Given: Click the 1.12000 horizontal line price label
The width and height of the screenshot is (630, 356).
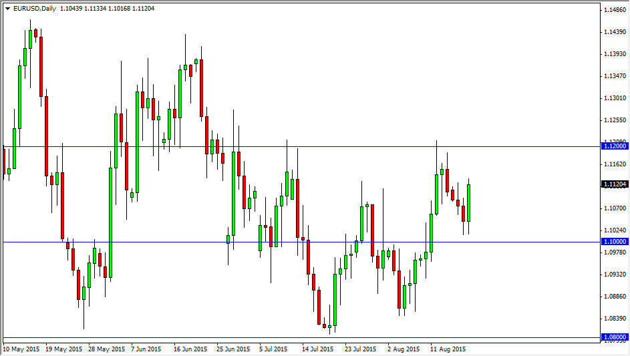Looking at the screenshot, I should tap(615, 146).
